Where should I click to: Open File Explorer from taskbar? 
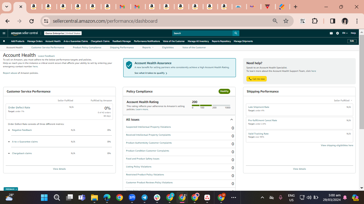click(x=94, y=197)
